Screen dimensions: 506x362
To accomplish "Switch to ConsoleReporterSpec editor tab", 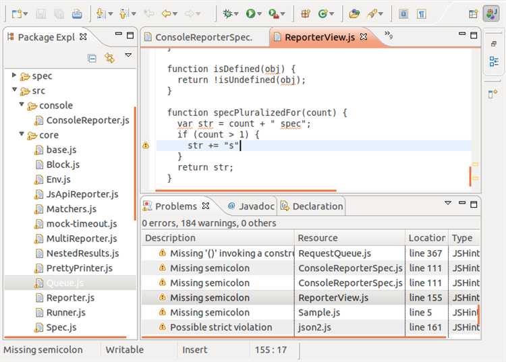I will [x=204, y=37].
